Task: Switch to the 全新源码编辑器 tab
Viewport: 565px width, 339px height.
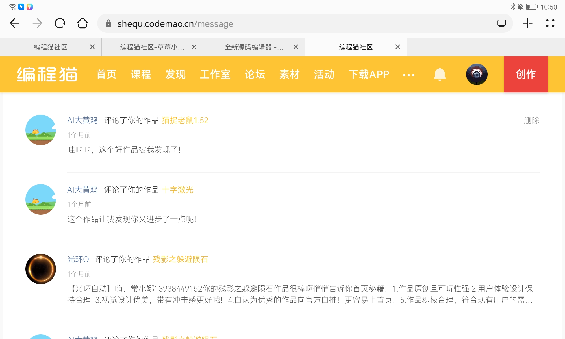Action: pyautogui.click(x=254, y=47)
